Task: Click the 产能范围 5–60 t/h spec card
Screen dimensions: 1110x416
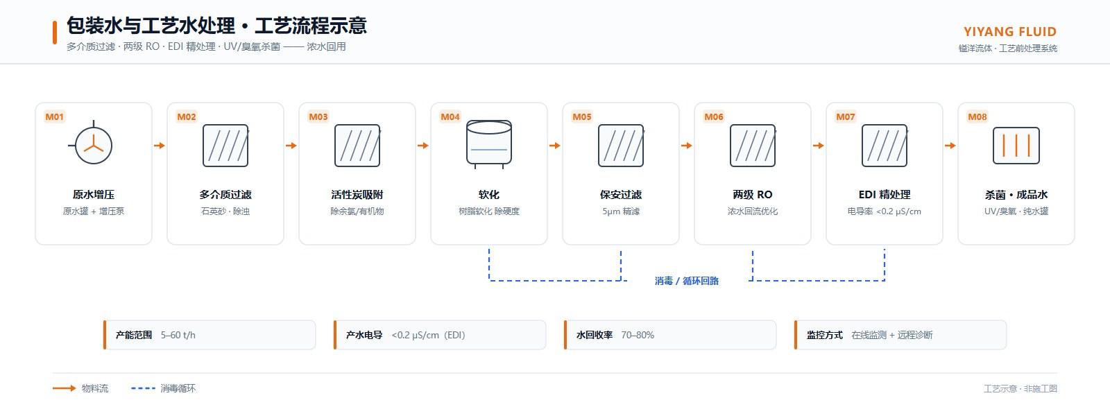Action: click(x=210, y=335)
